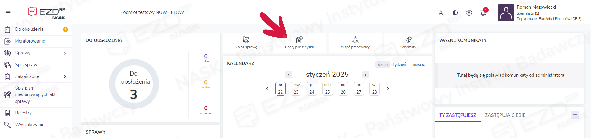
Task: Switch calendar to miesiąc view
Action: [418, 65]
